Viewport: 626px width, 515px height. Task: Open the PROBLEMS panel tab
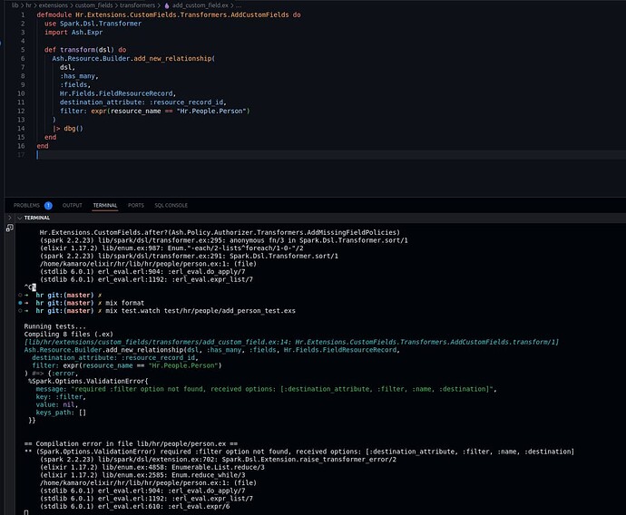(26, 206)
